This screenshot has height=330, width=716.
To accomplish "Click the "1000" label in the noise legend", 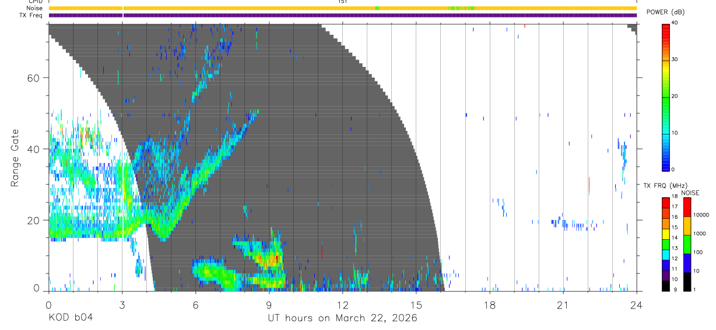I will click(x=699, y=233).
